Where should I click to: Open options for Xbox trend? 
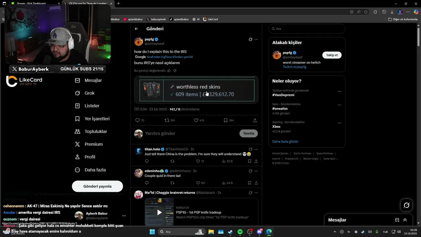[339, 123]
